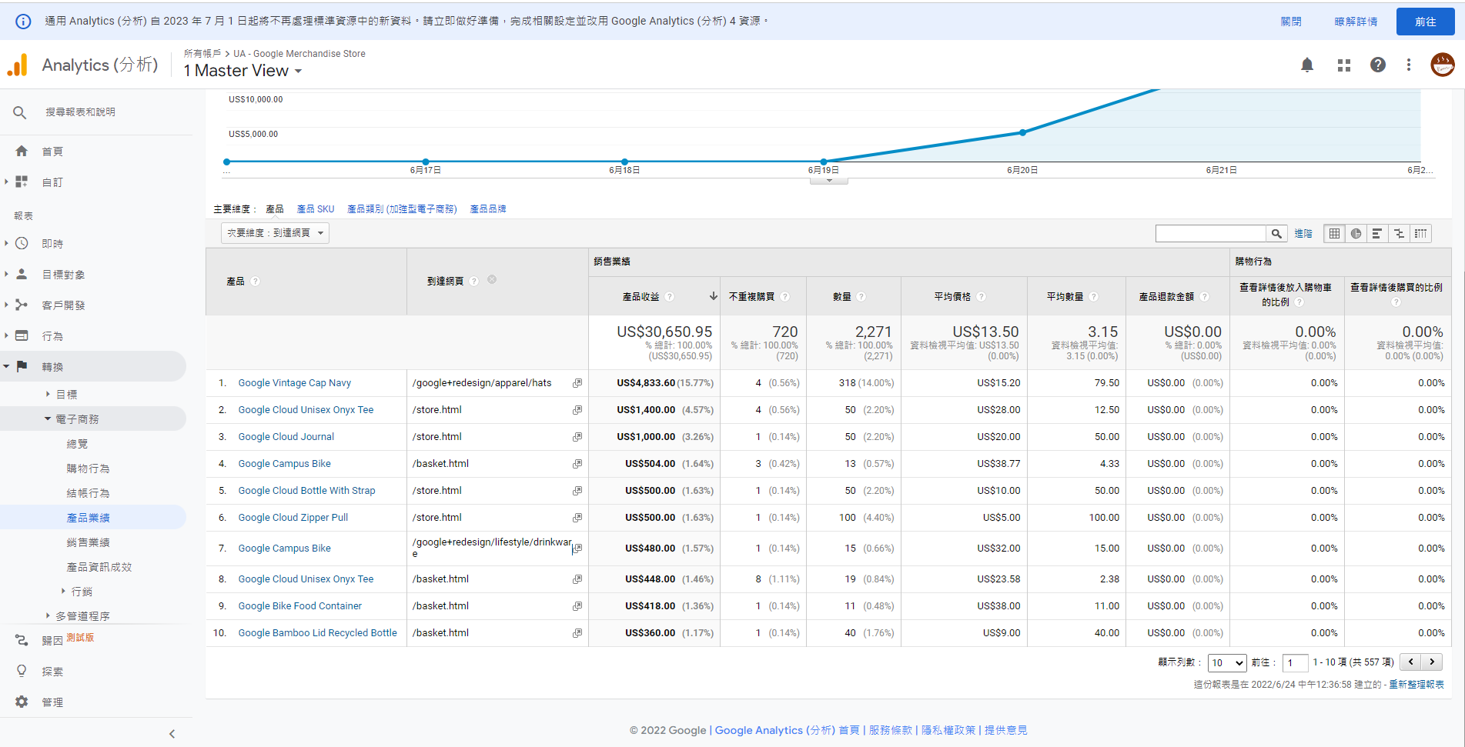Open the more options vertical dots menu
Image resolution: width=1465 pixels, height=747 pixels.
pyautogui.click(x=1409, y=65)
